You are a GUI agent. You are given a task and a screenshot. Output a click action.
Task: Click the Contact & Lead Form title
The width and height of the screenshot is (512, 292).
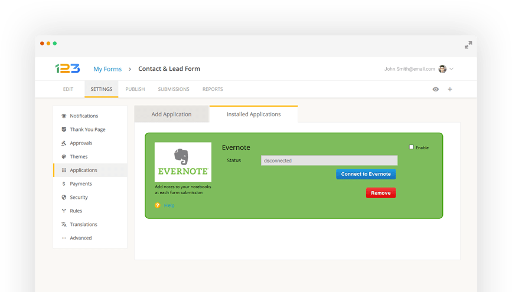pos(169,68)
